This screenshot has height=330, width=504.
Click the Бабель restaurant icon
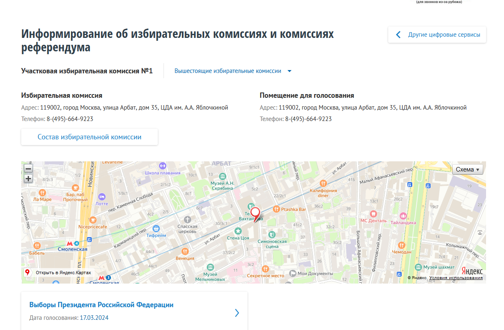coord(37,245)
